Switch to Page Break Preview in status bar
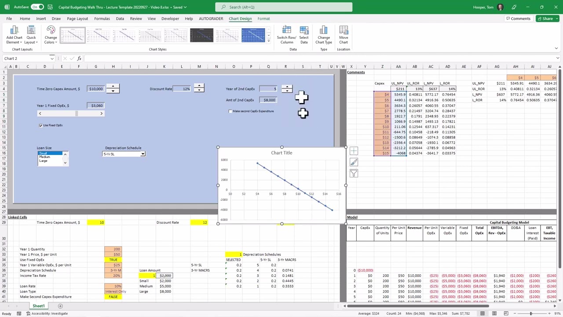 [x=506, y=313]
